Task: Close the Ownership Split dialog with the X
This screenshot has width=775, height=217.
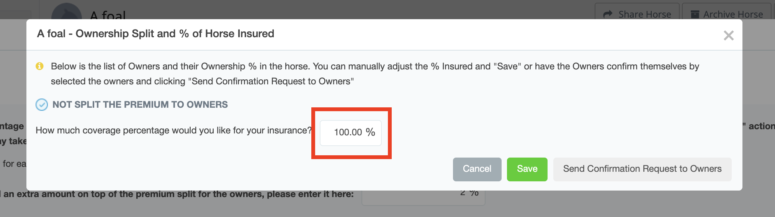Action: pyautogui.click(x=728, y=36)
